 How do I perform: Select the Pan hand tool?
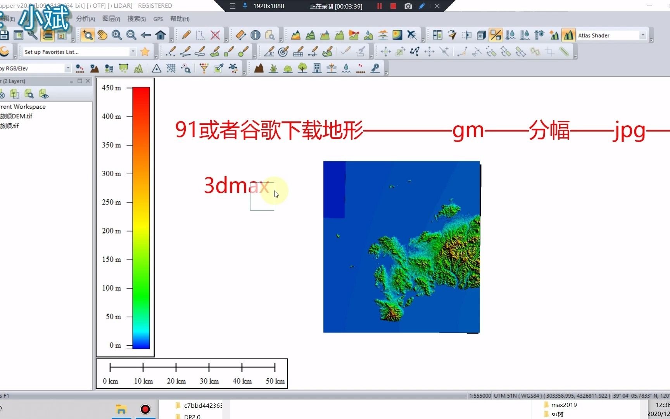(x=102, y=35)
